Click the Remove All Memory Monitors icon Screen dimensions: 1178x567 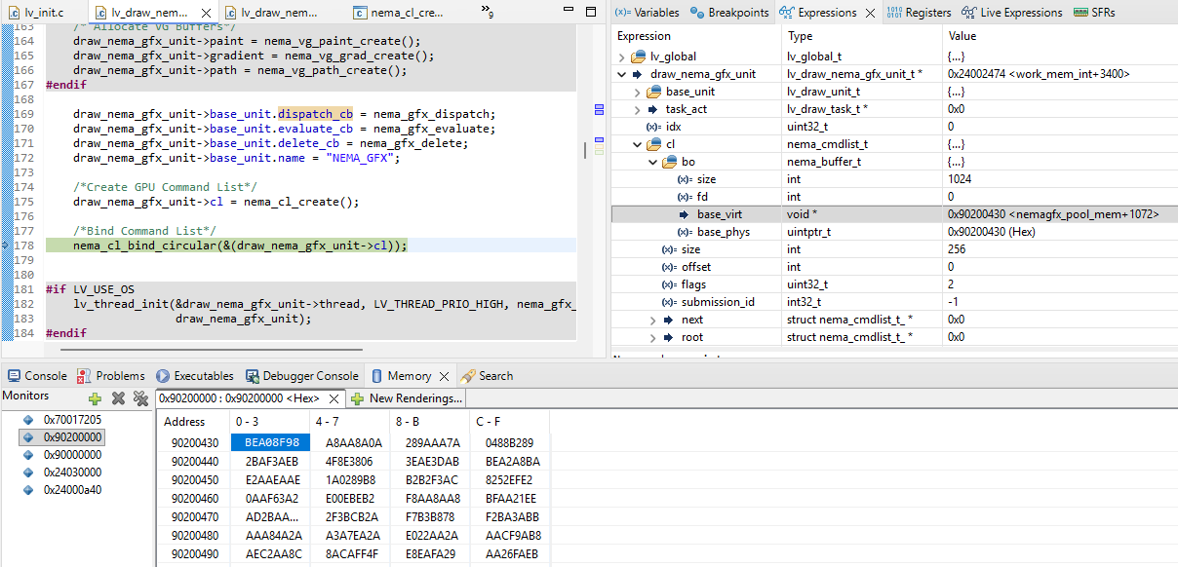tap(140, 398)
